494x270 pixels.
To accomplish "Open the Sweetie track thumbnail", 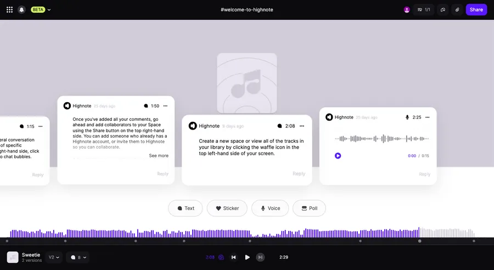I will coord(13,257).
